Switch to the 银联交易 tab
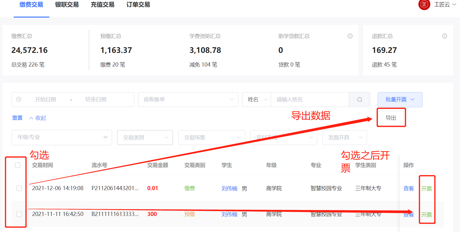 click(x=67, y=5)
